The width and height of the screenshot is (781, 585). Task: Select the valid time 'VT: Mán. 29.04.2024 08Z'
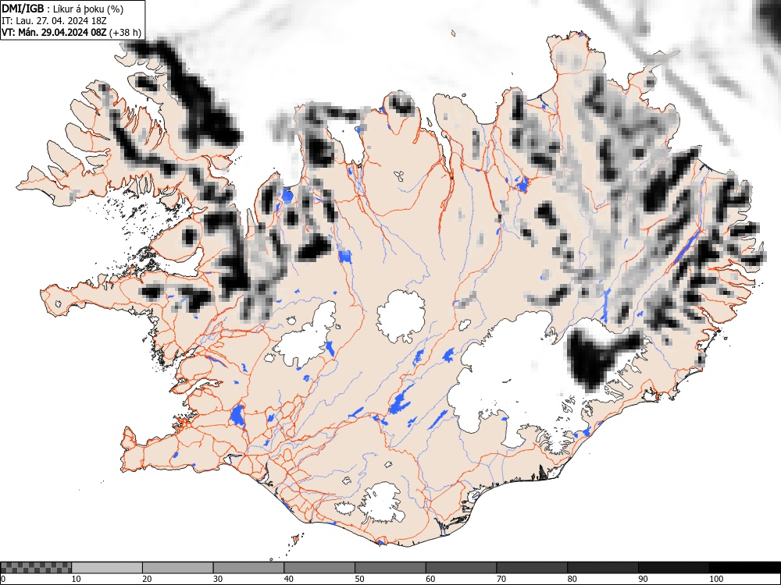tap(55, 32)
